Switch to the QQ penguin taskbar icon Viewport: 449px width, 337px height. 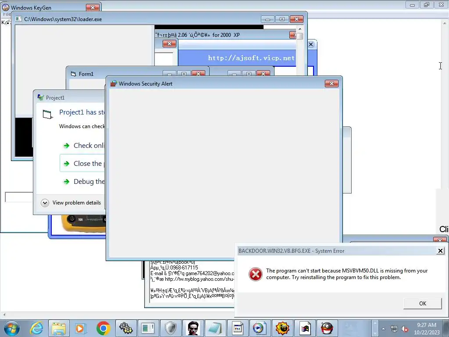(x=327, y=328)
